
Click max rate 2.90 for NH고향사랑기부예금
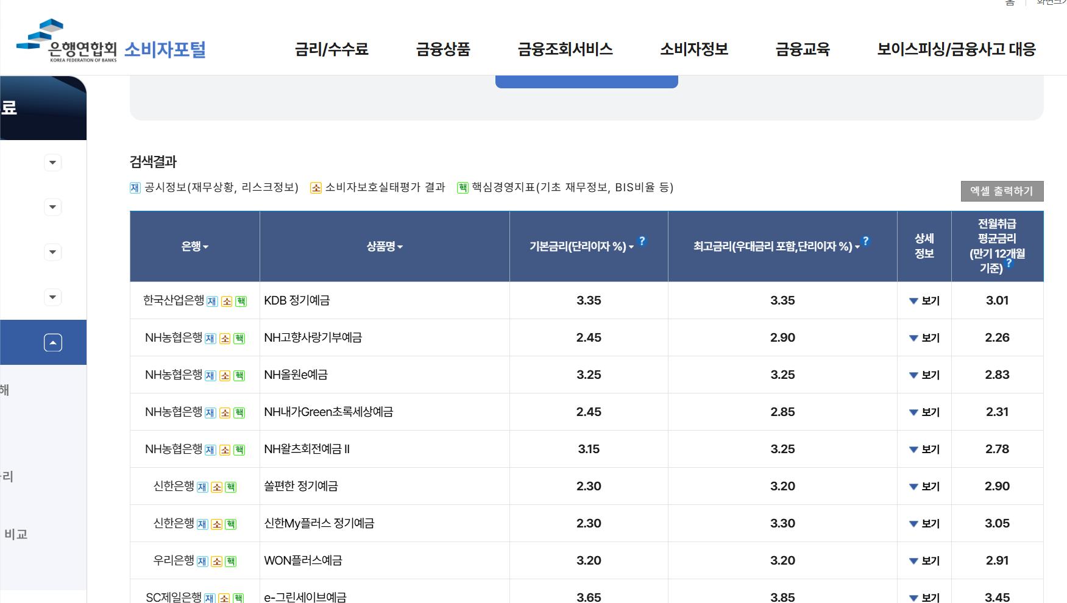coord(782,337)
